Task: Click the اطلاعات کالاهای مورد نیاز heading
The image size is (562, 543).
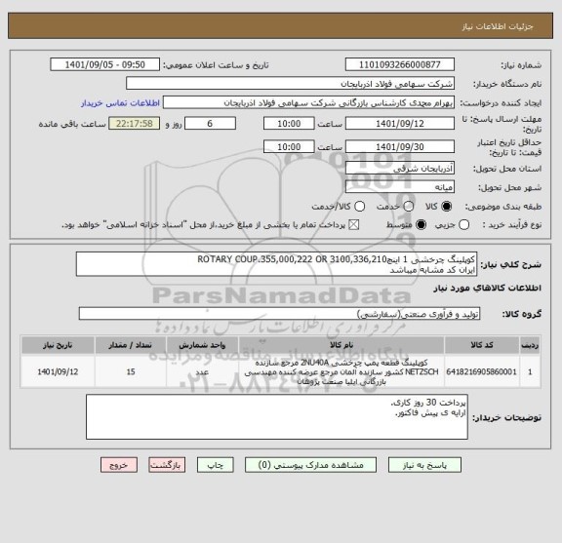Action: click(x=488, y=289)
